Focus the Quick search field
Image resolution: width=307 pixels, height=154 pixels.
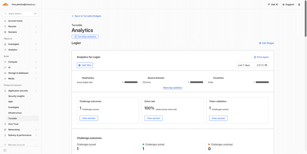tap(20, 14)
